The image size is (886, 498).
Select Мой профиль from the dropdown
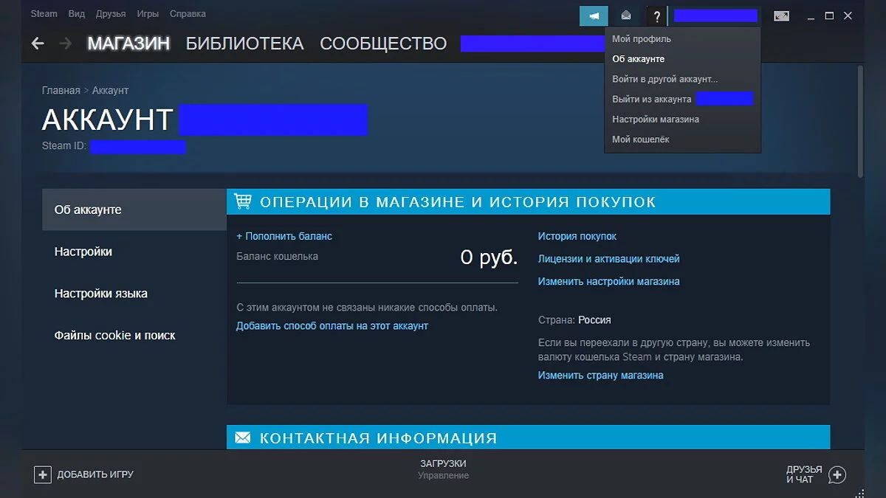pyautogui.click(x=642, y=39)
